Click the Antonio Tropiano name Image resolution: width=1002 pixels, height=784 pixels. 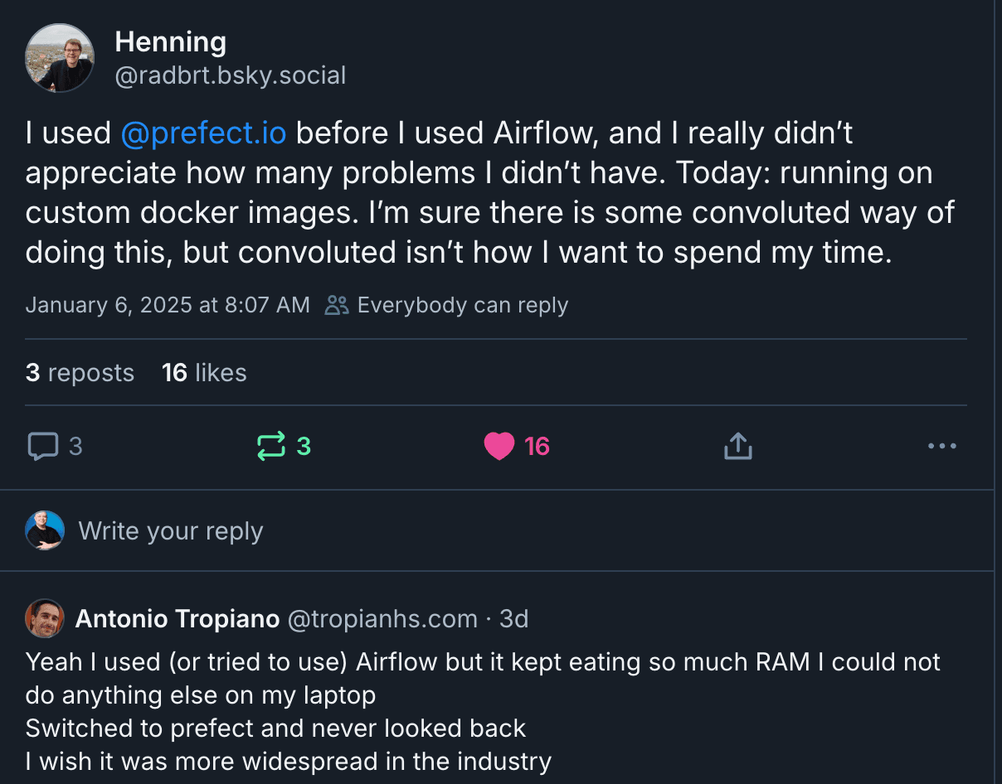[177, 619]
